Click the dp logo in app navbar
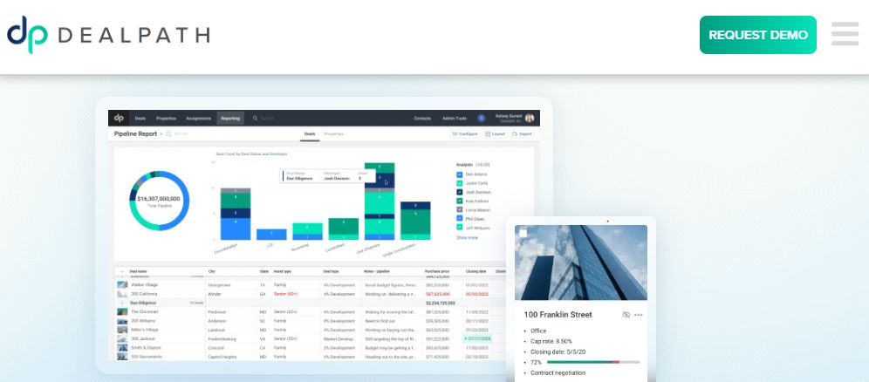This screenshot has width=869, height=382. coord(119,118)
